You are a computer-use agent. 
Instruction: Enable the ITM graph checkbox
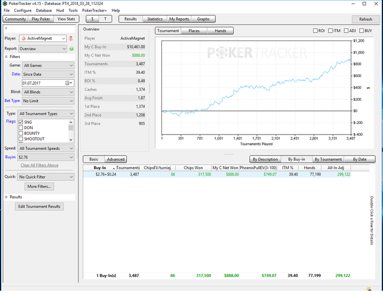(x=330, y=31)
